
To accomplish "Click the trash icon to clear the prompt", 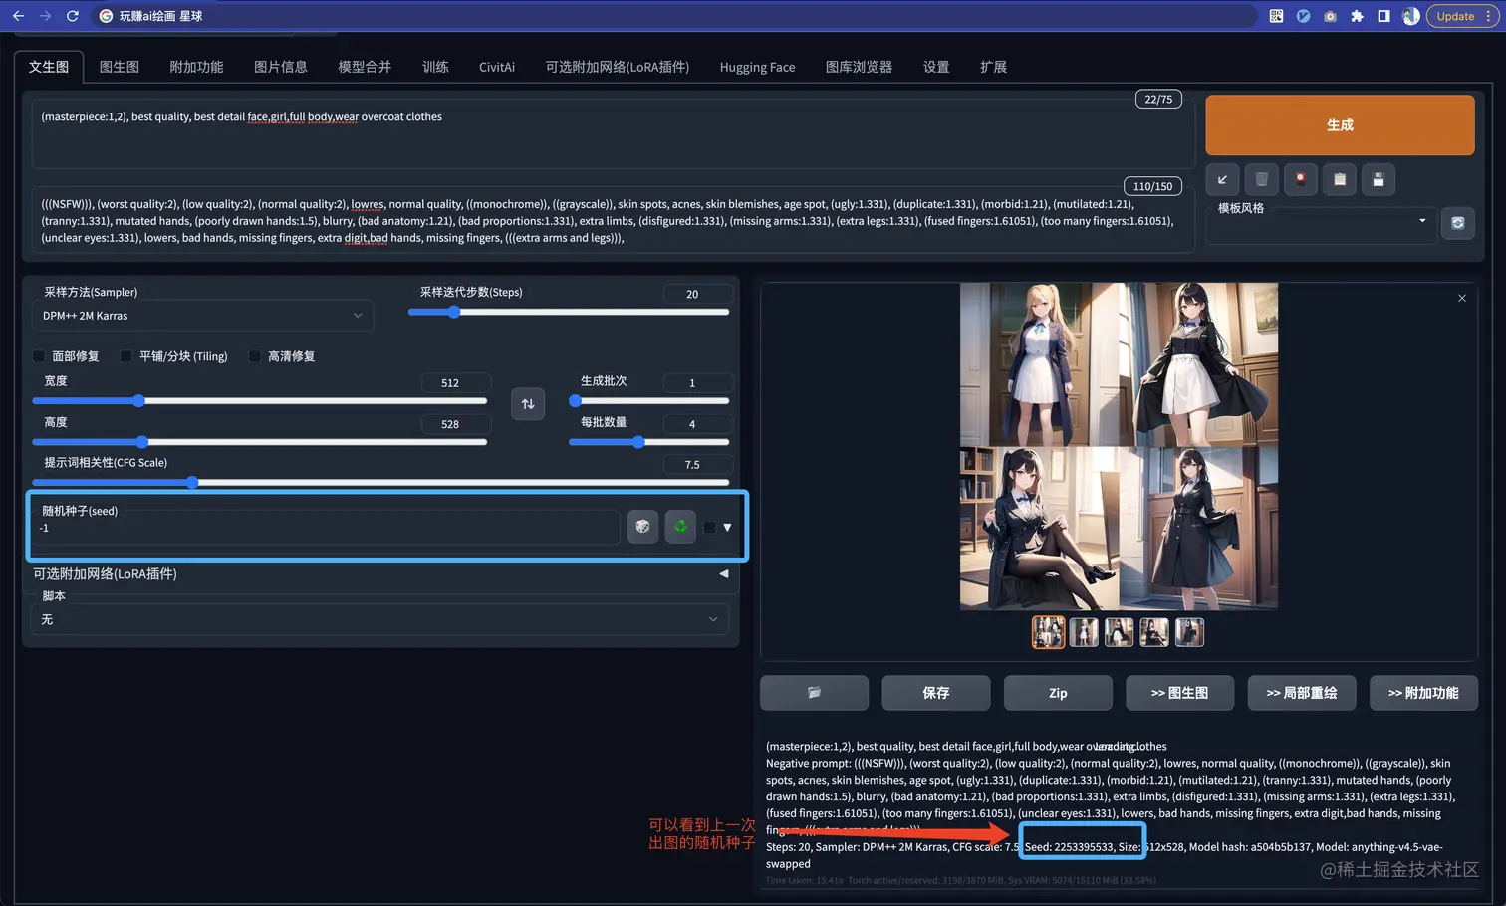I will [x=1261, y=179].
